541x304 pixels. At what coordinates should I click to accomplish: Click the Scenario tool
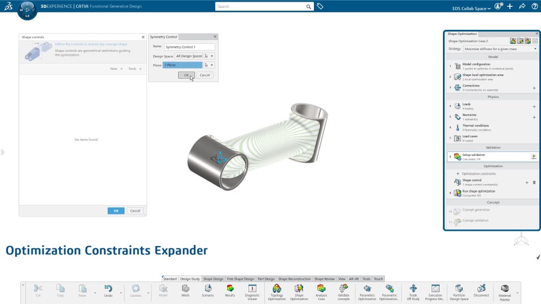pos(208,290)
